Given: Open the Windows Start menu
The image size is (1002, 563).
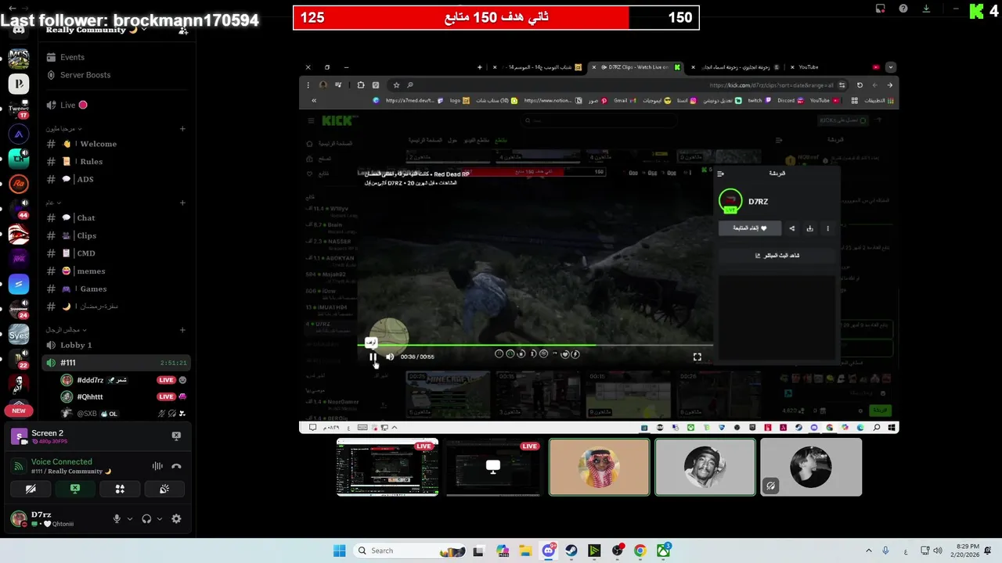Looking at the screenshot, I should (x=339, y=550).
